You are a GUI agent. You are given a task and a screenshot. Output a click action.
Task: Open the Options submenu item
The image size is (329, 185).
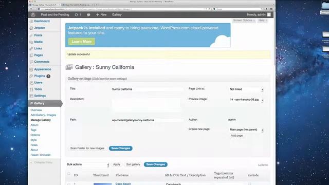[x=35, y=135]
